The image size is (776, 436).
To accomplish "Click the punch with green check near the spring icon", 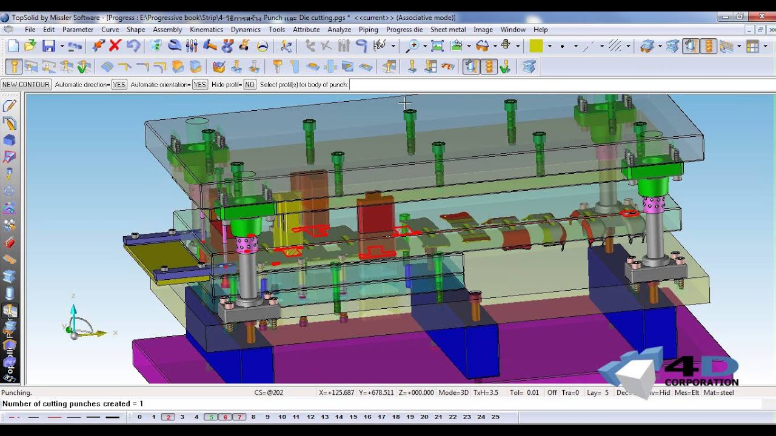I will (x=504, y=67).
